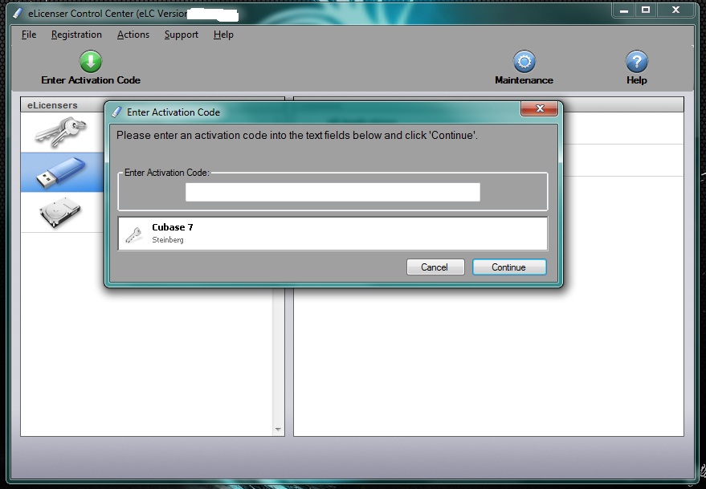Open the Registration menu
706x489 pixels.
tap(76, 35)
